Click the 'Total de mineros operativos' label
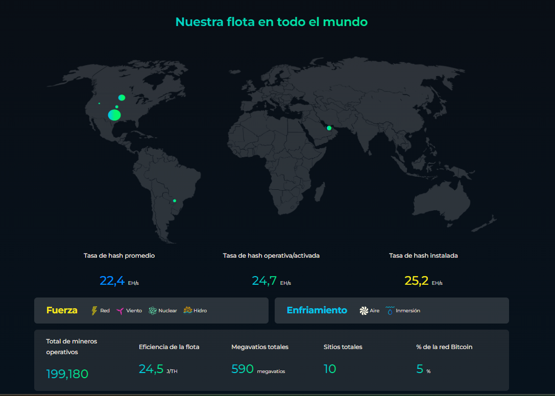This screenshot has width=555, height=396. point(71,347)
